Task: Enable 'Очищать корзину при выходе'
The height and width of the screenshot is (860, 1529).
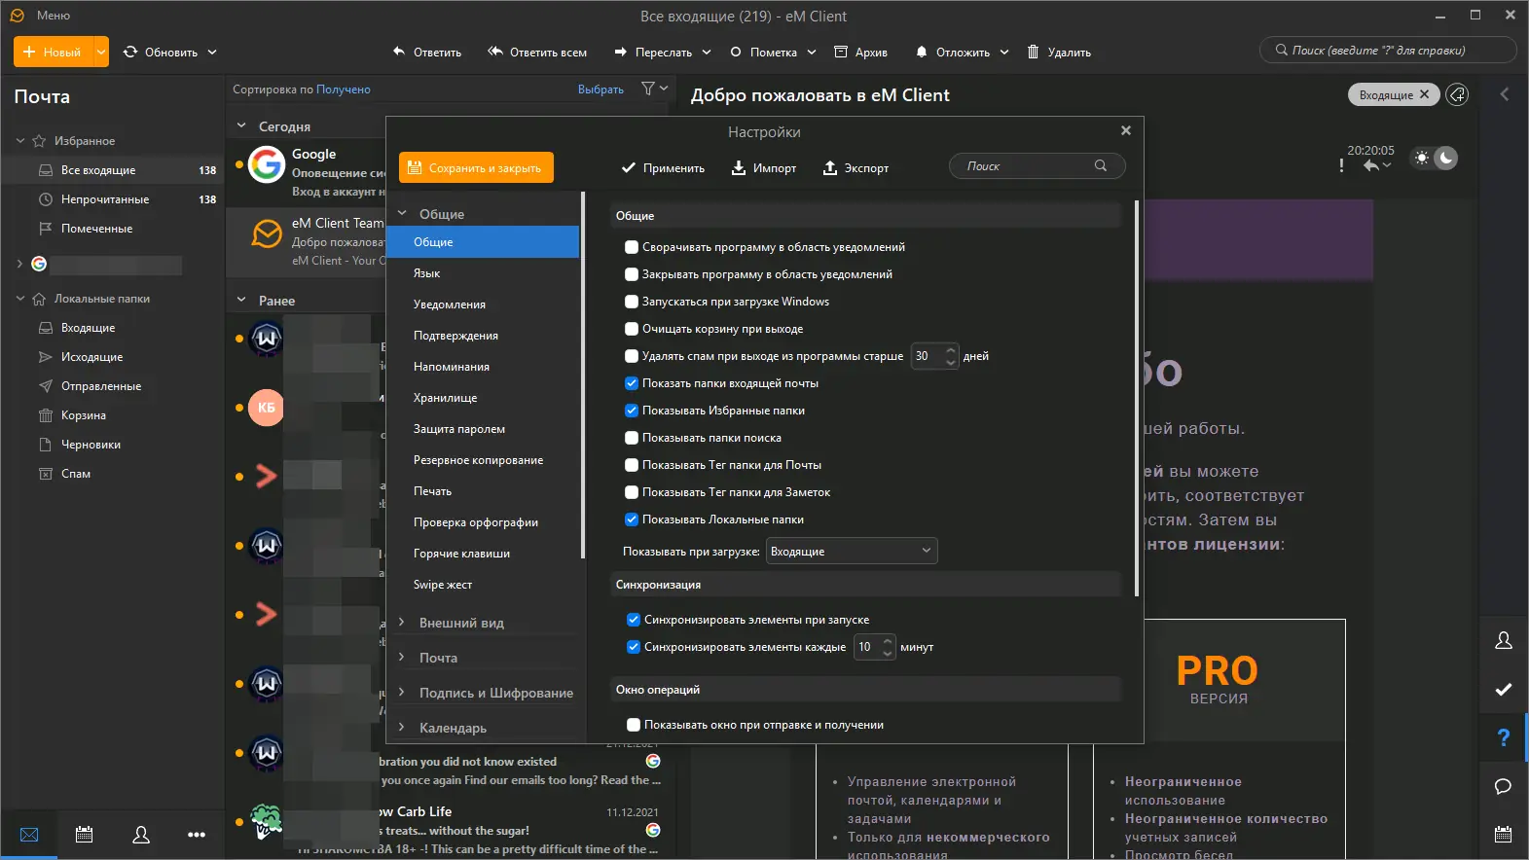Action: point(632,329)
